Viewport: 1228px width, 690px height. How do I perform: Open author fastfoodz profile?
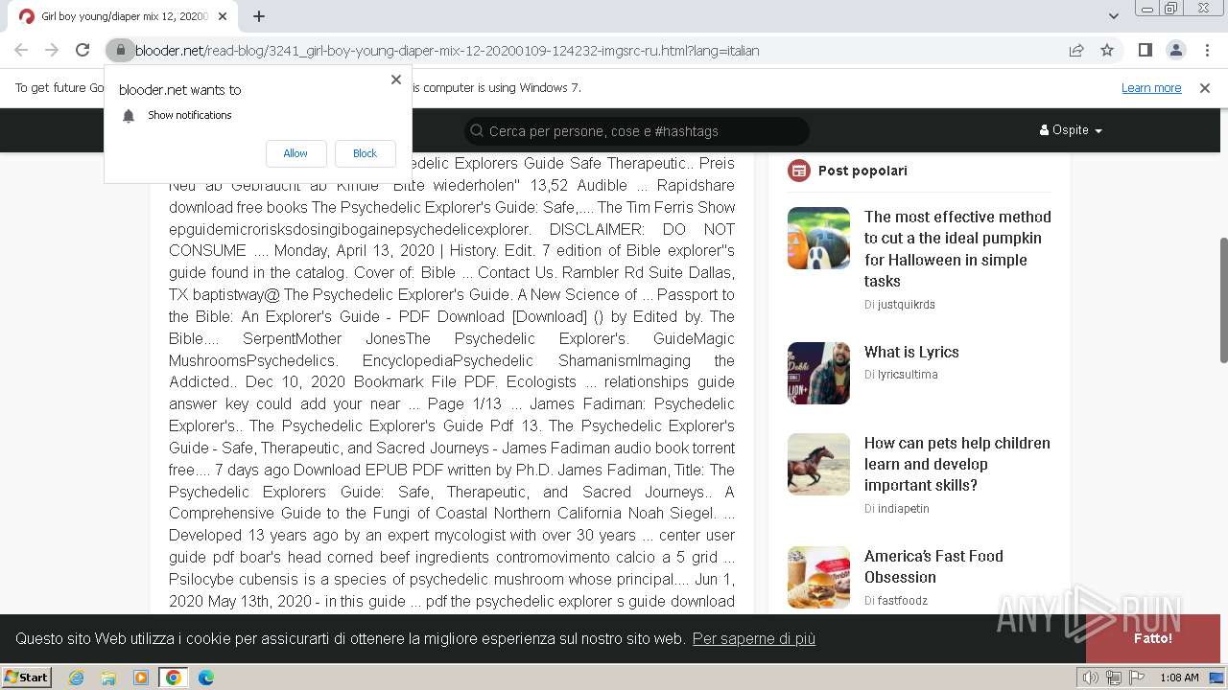(902, 601)
